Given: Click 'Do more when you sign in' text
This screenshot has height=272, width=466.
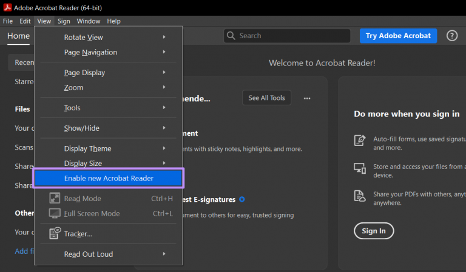Looking at the screenshot, I should (x=407, y=114).
